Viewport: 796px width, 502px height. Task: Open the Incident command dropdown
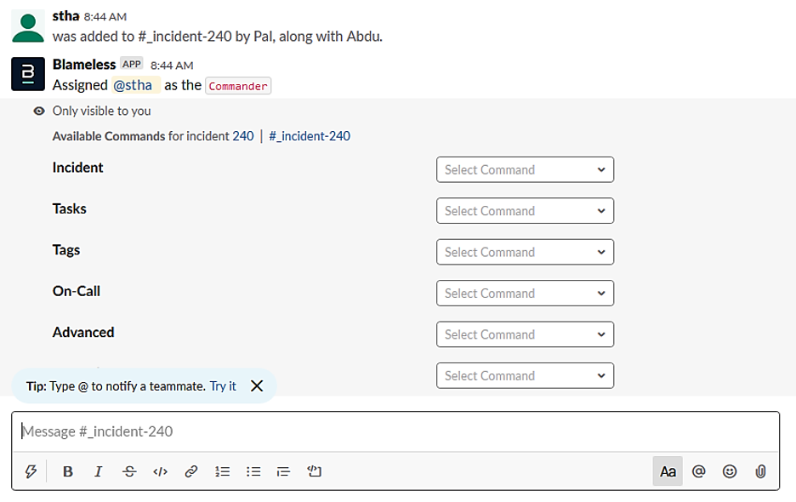point(525,169)
